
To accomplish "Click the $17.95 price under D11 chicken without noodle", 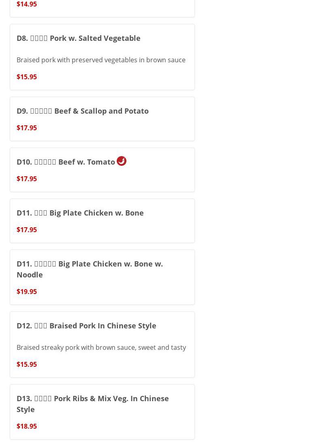I will point(27,230).
